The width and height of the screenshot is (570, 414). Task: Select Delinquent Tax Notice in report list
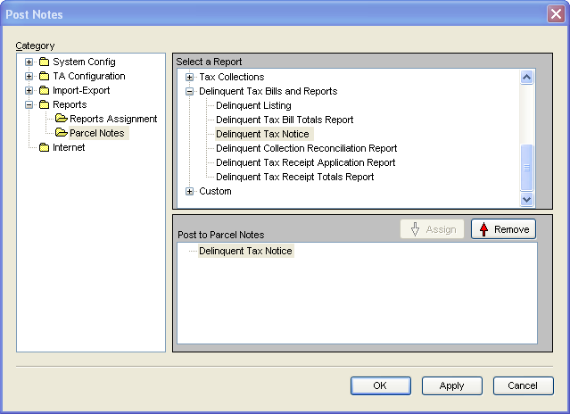coord(262,134)
